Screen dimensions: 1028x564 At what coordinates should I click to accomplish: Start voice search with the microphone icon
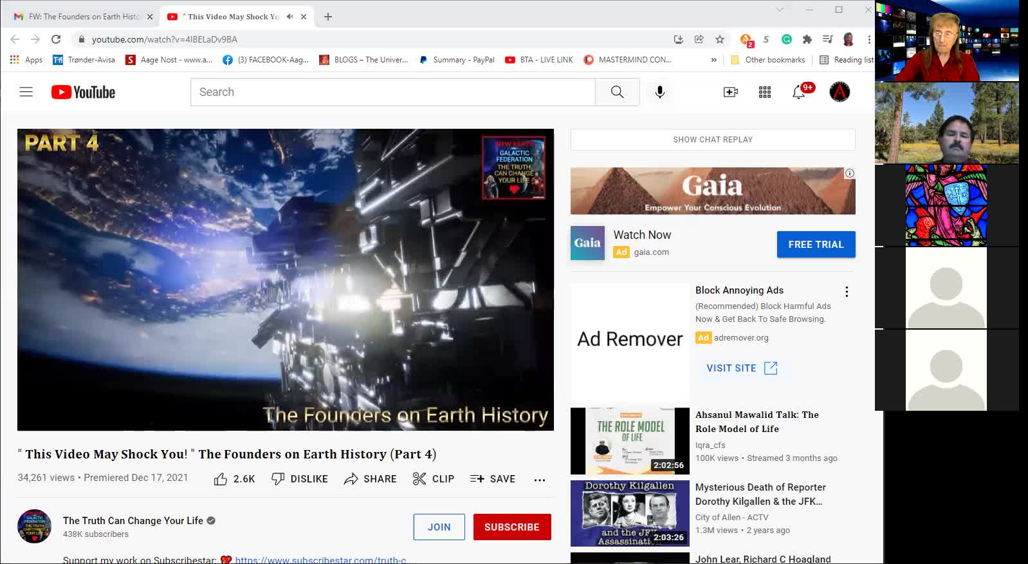[659, 92]
